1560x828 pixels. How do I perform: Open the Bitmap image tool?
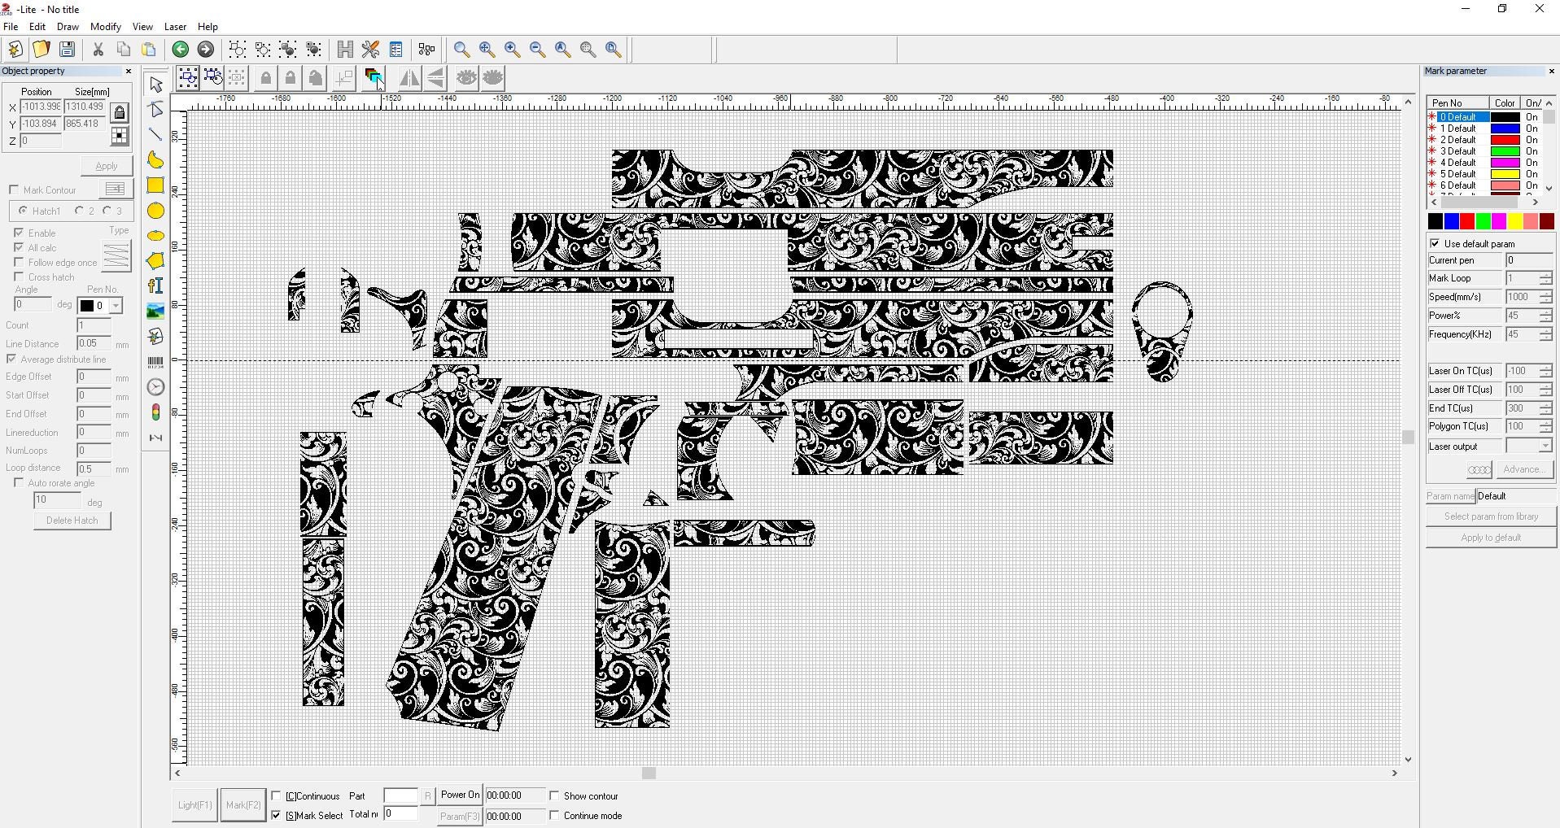pyautogui.click(x=155, y=311)
